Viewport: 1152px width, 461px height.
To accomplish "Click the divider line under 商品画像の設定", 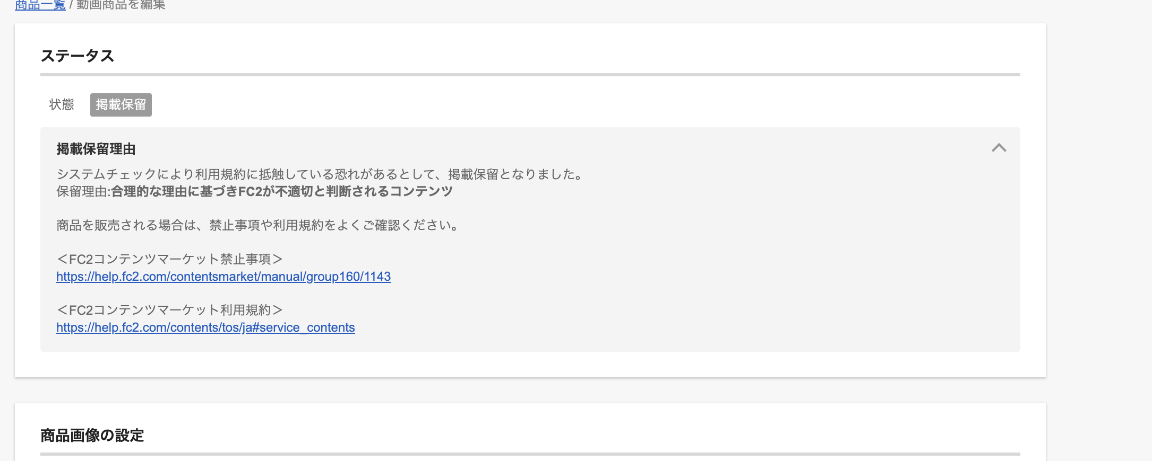I will pos(530,454).
